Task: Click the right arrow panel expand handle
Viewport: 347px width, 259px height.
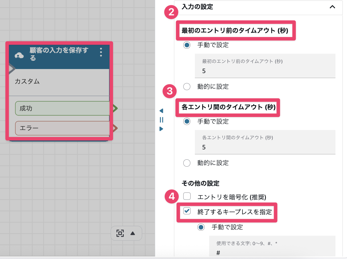Action: pos(161,129)
